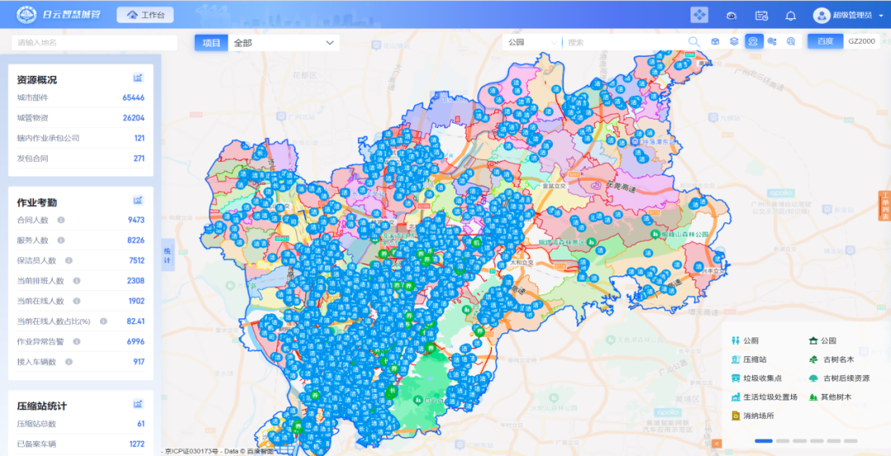Open the 公园 category dropdown
The image size is (891, 456).
coord(531,42)
